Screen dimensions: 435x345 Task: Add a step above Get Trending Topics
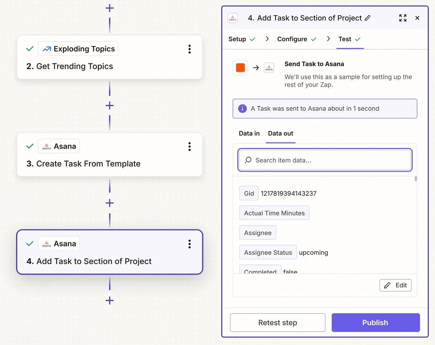[x=109, y=8]
